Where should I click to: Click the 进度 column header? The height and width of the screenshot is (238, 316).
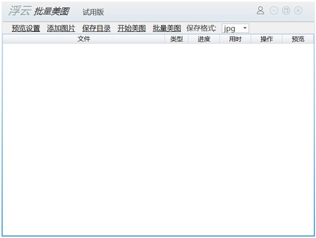[x=204, y=39]
